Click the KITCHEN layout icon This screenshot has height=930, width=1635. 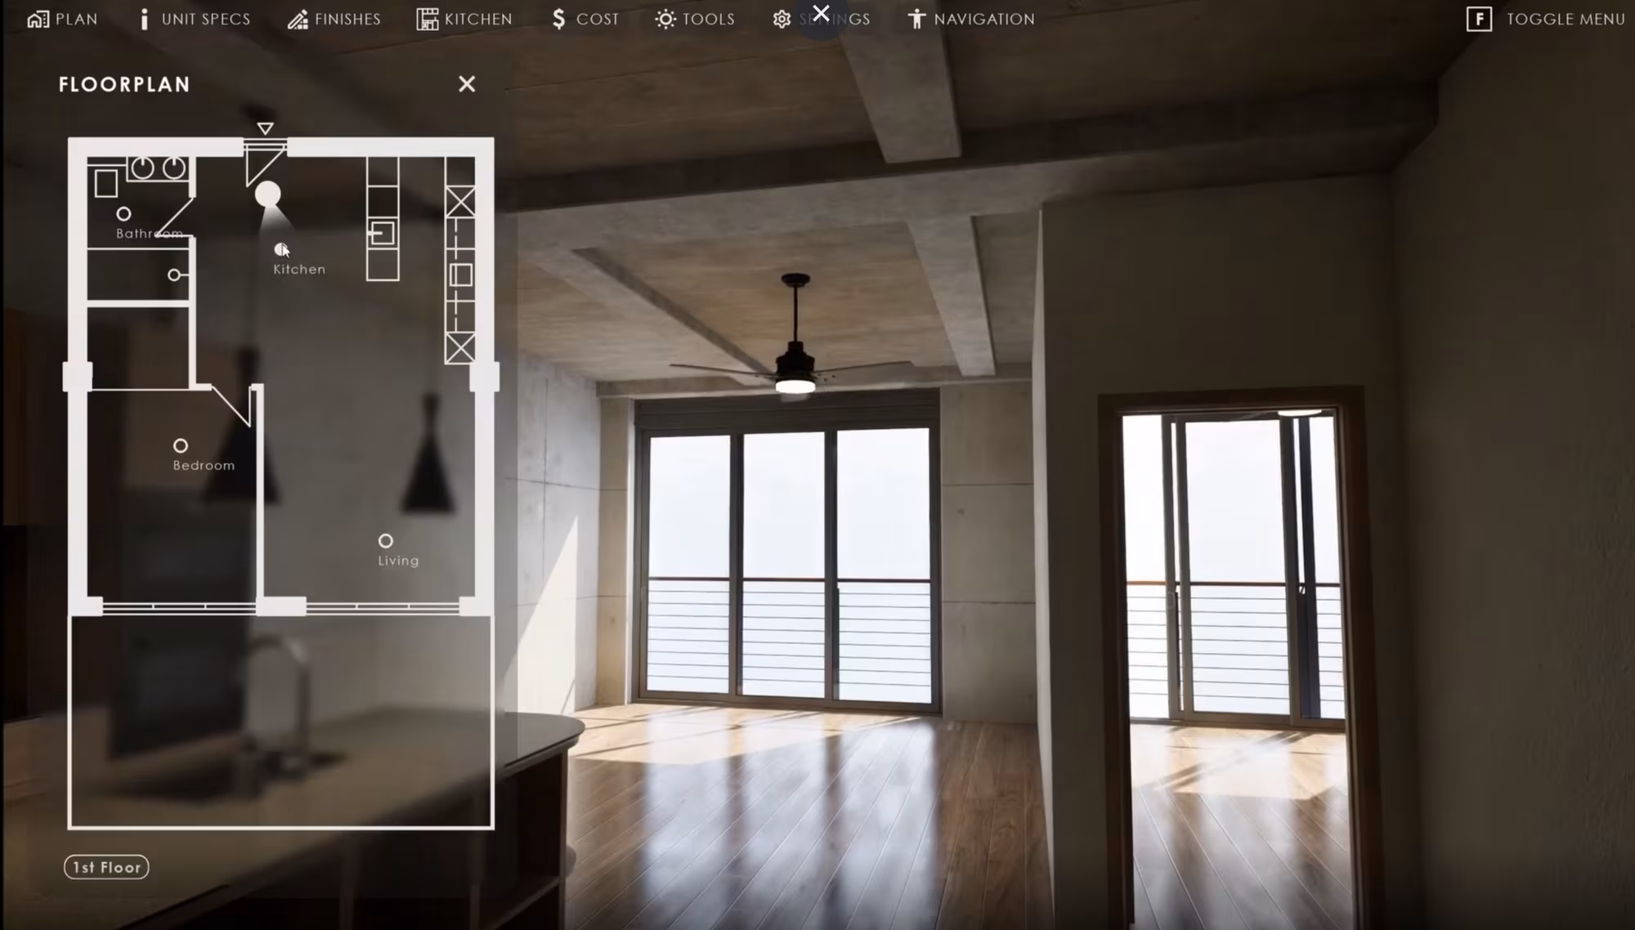pos(427,18)
